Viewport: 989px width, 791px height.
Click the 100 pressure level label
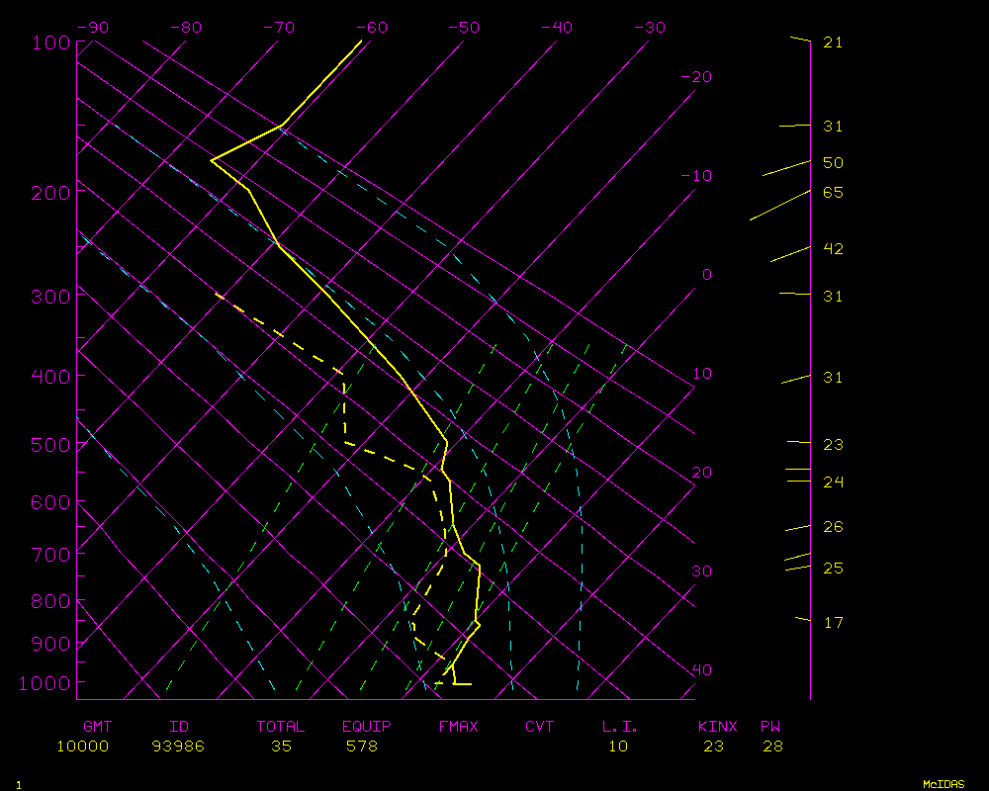coord(49,43)
